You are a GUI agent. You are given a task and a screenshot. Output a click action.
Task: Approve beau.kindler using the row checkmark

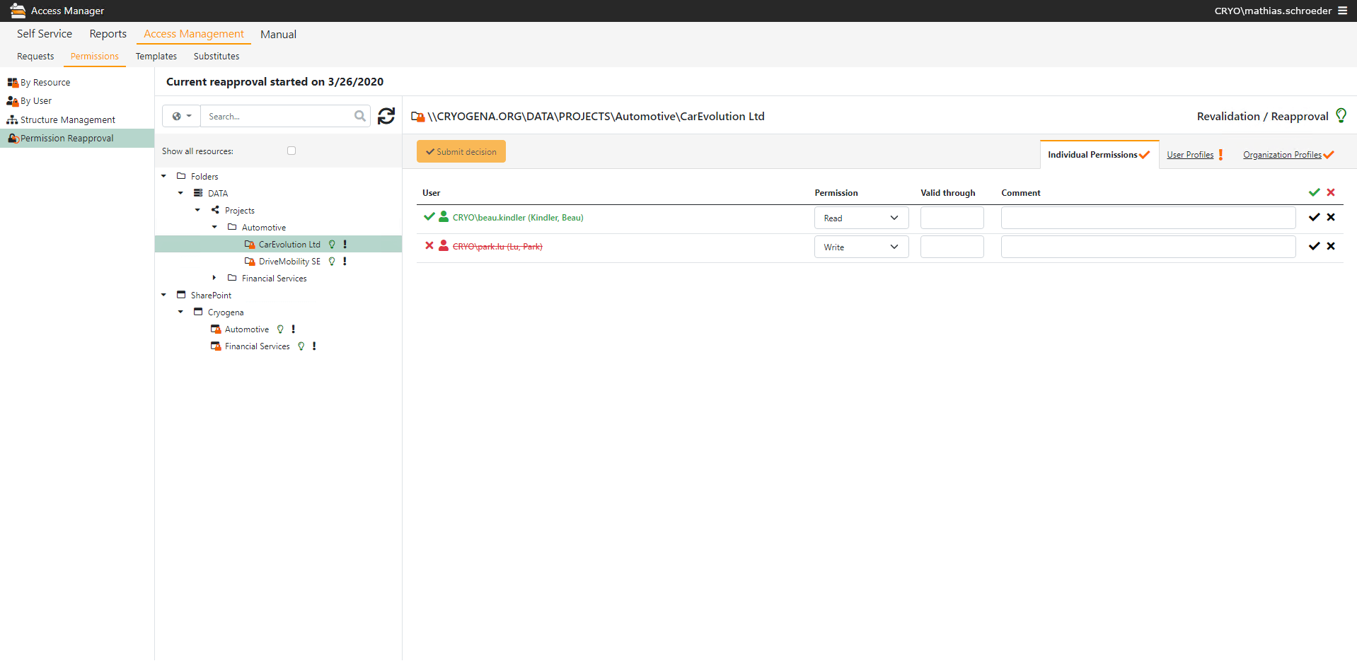pyautogui.click(x=1314, y=218)
